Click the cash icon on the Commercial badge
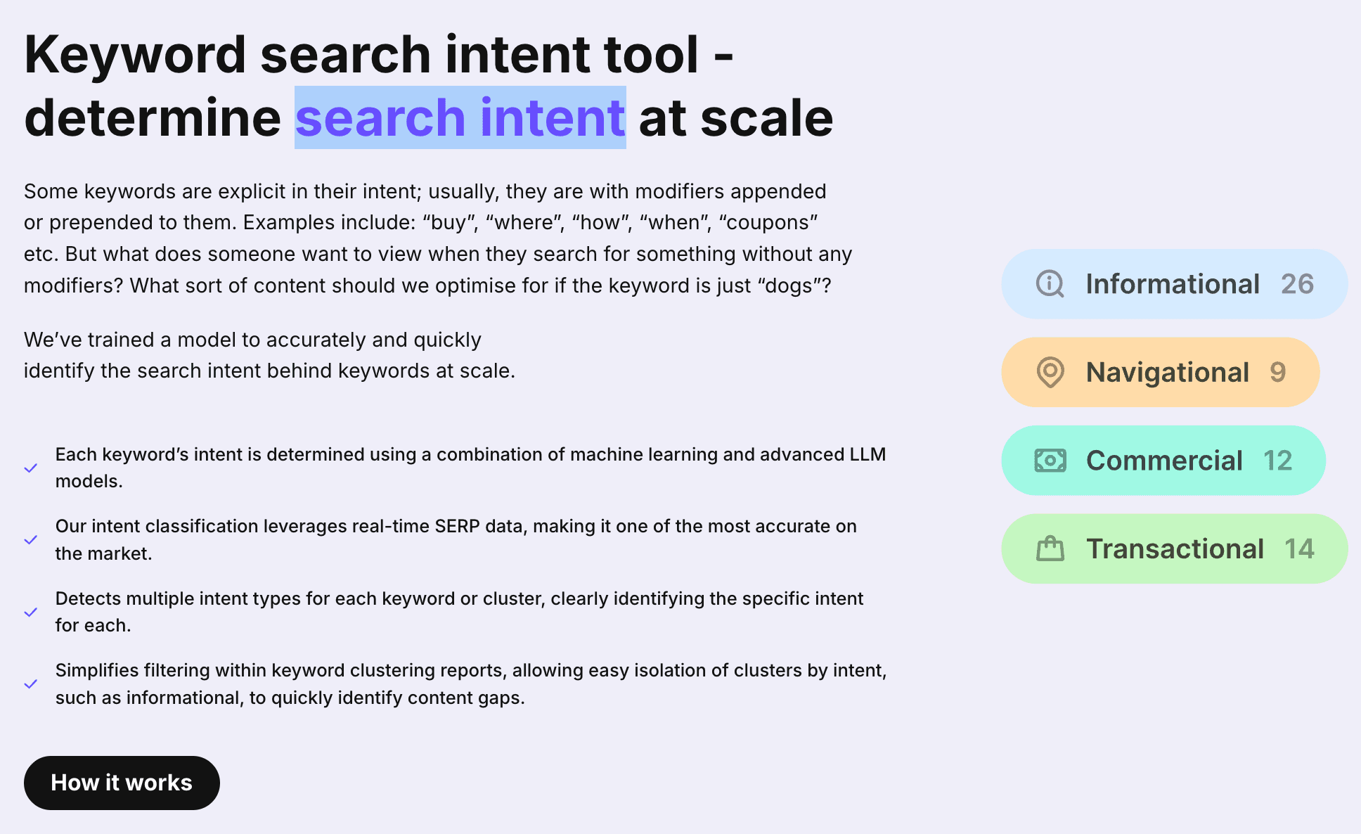The image size is (1361, 834). tap(1050, 461)
